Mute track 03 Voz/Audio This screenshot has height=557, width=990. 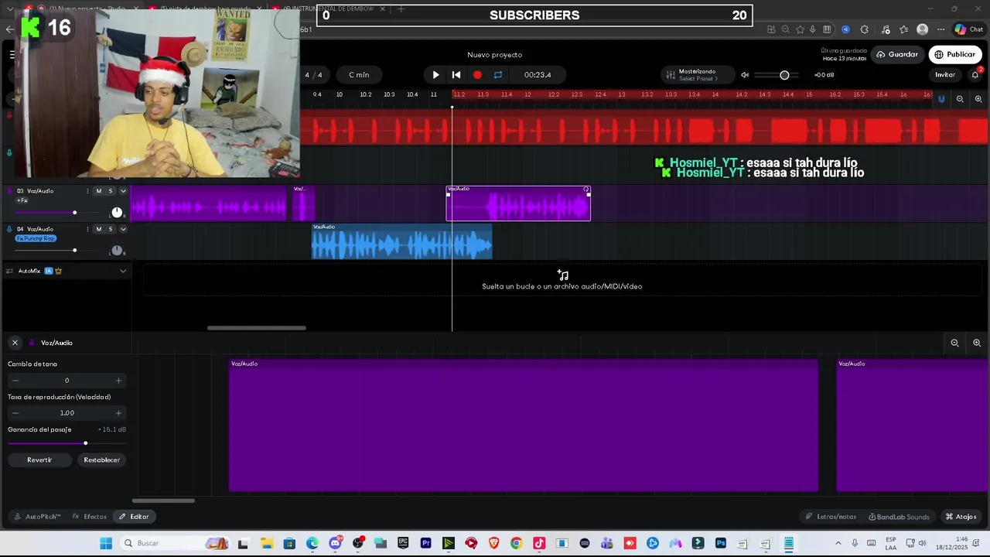click(x=98, y=191)
